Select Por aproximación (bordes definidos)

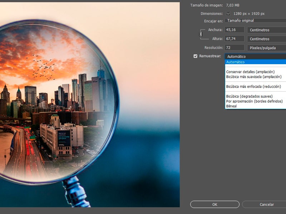254,101
